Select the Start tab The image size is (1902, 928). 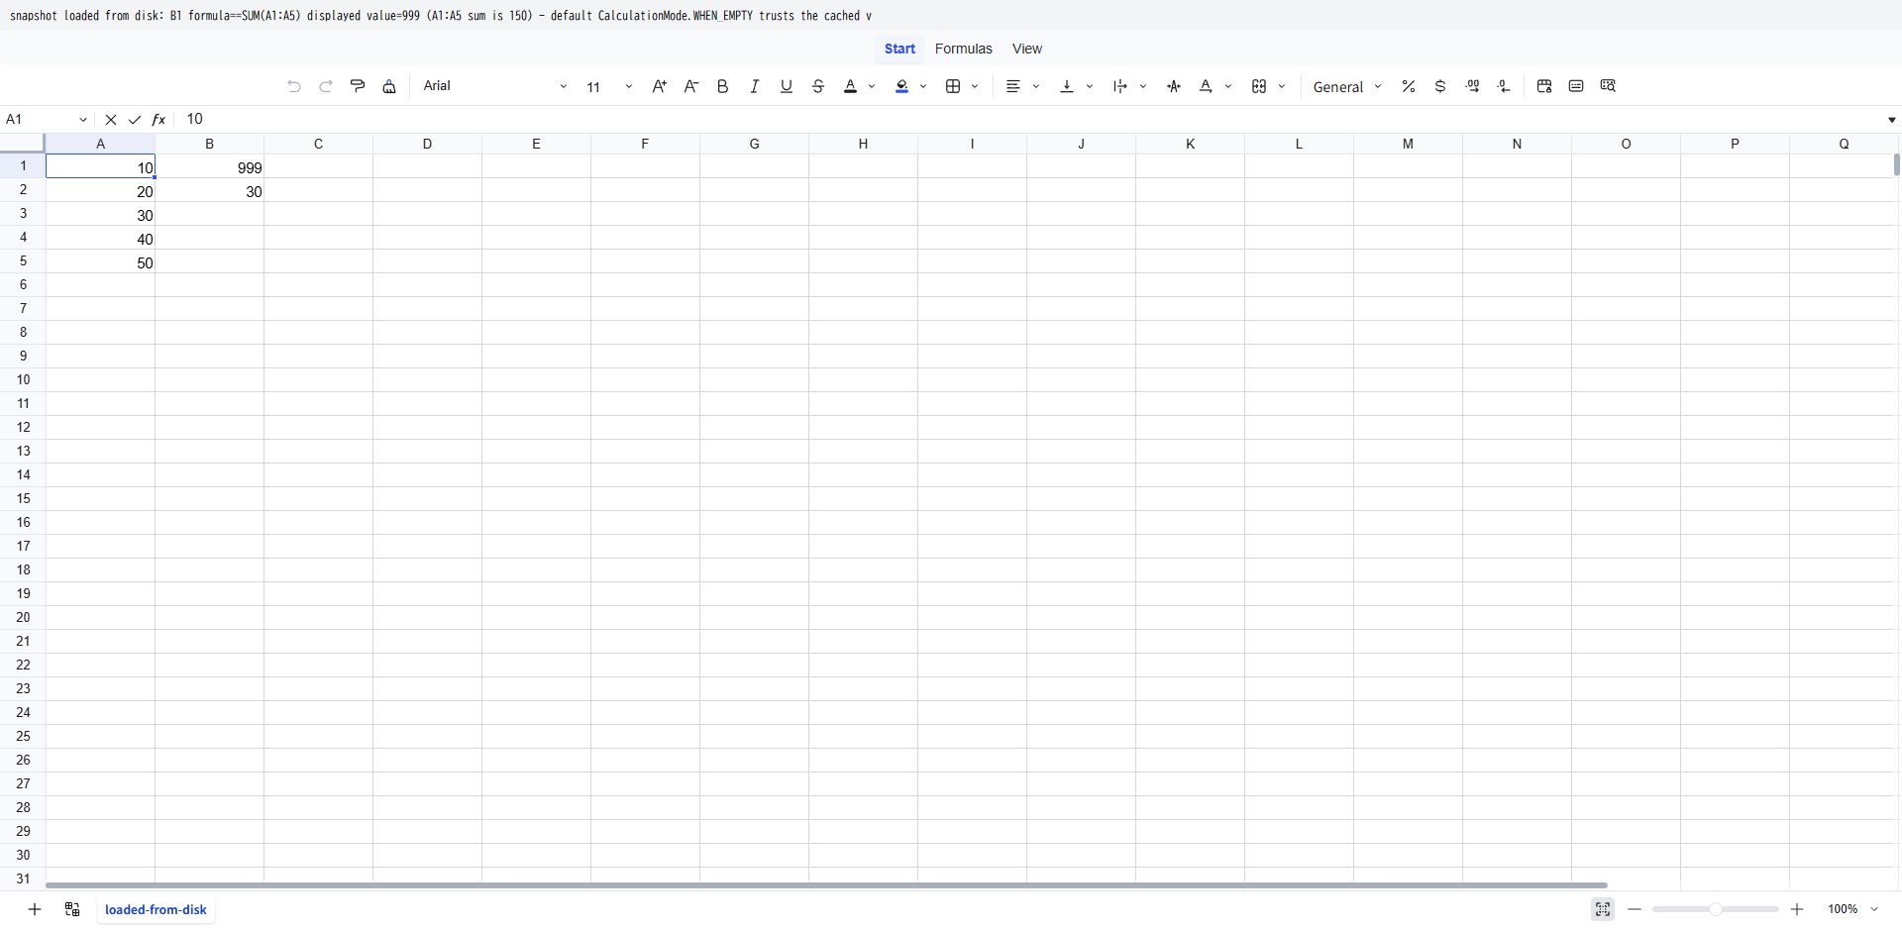(899, 49)
